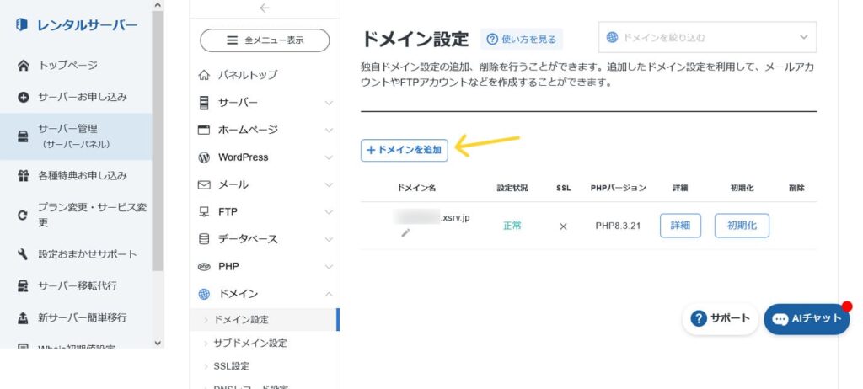Screen dimensions: 863x389
Task: Click the database icon beside データベース
Action: click(x=204, y=239)
